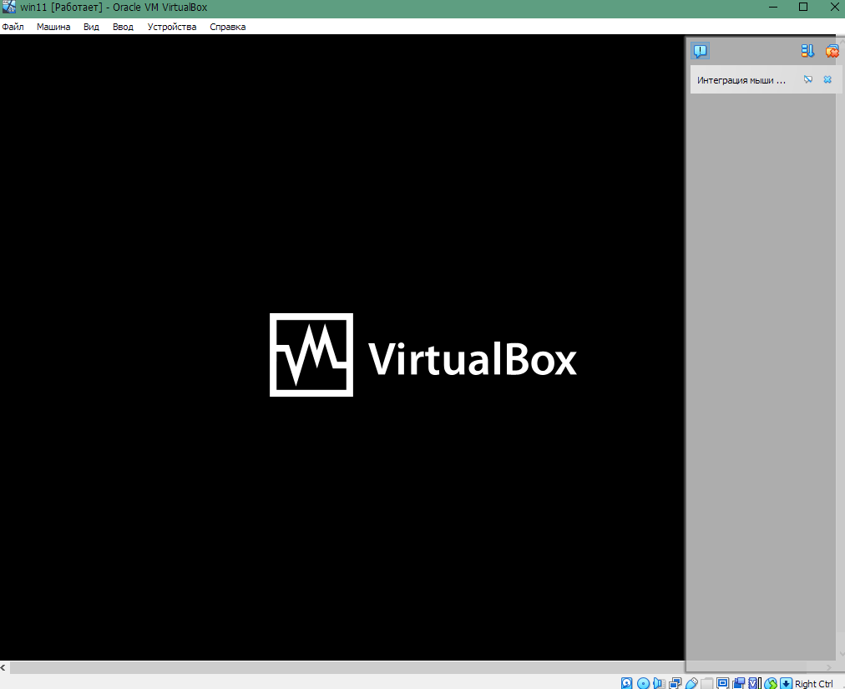845x689 pixels.
Task: Open the Устройства menu
Action: coord(172,27)
